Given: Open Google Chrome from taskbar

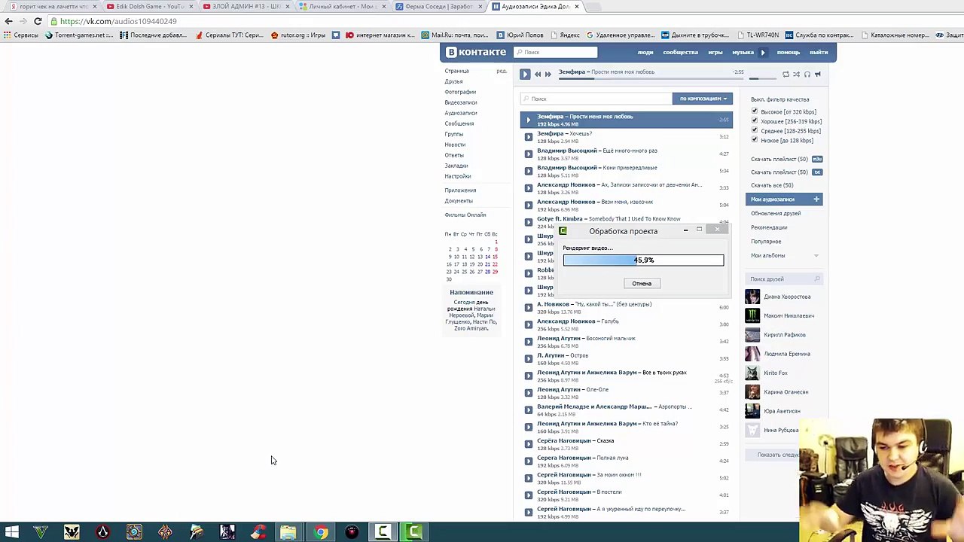Looking at the screenshot, I should click(321, 532).
